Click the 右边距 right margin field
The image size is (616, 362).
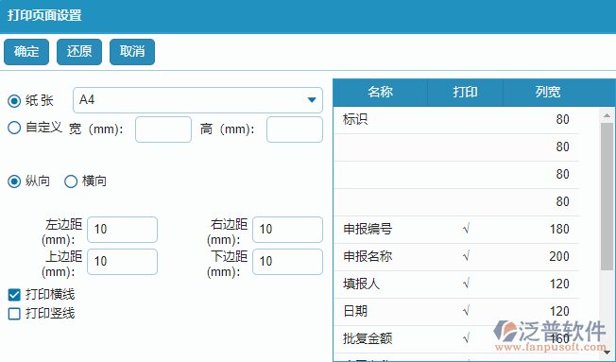[x=287, y=230]
